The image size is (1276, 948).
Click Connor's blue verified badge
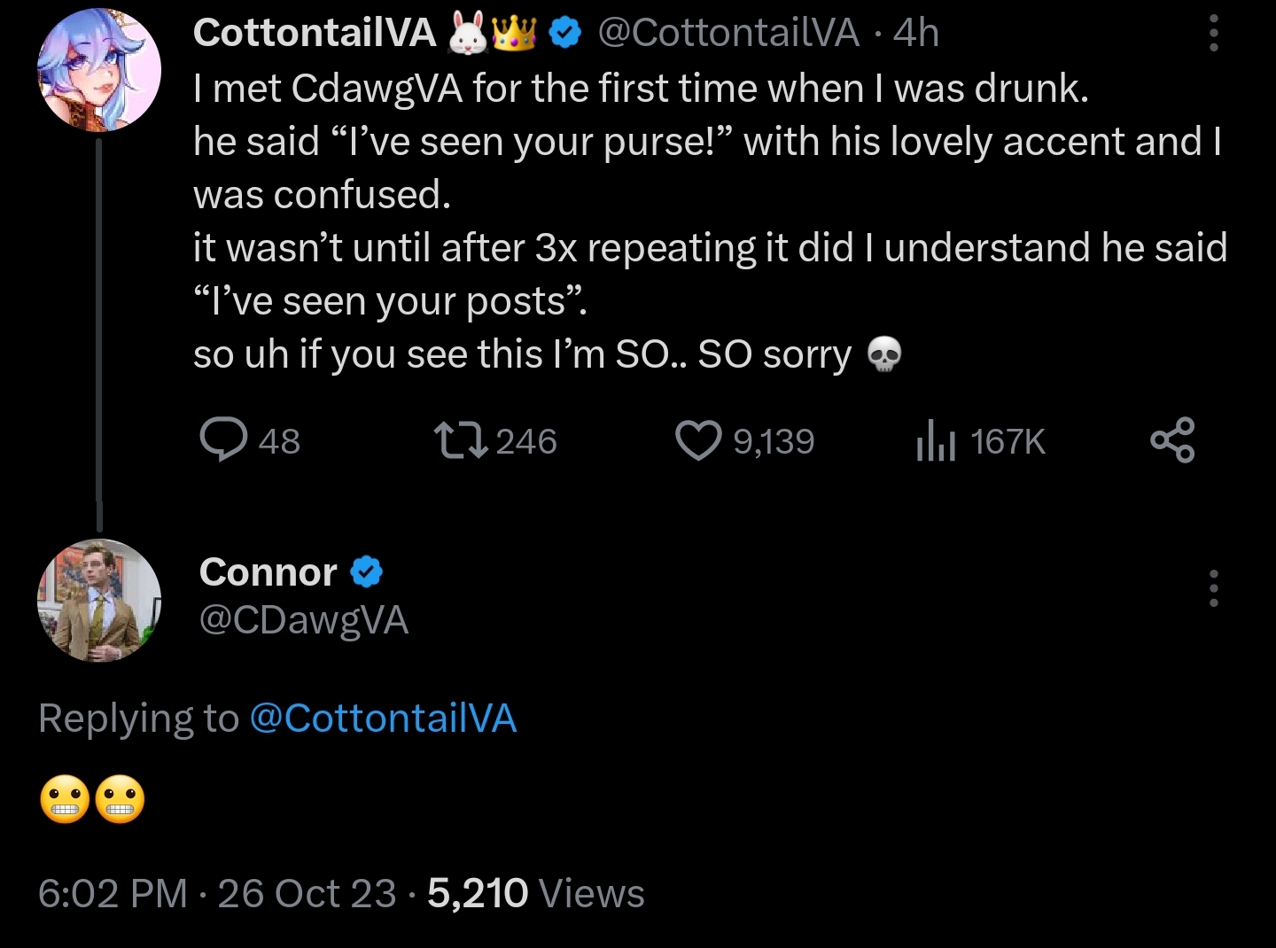pos(366,572)
